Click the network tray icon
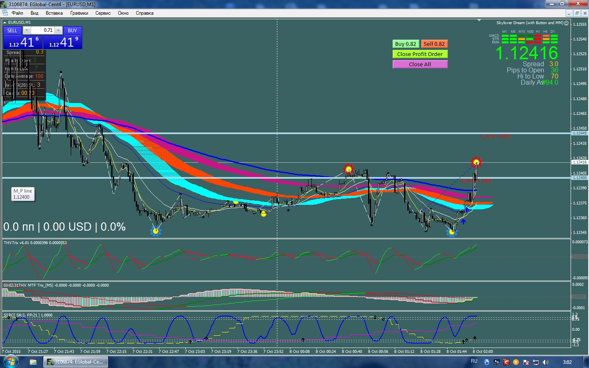The image size is (589, 368). pyautogui.click(x=536, y=362)
